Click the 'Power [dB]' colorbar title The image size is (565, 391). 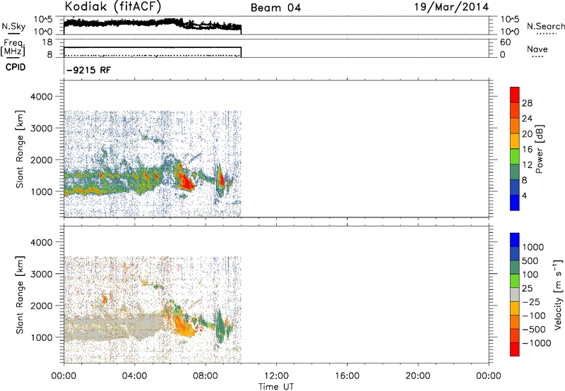[x=539, y=149]
